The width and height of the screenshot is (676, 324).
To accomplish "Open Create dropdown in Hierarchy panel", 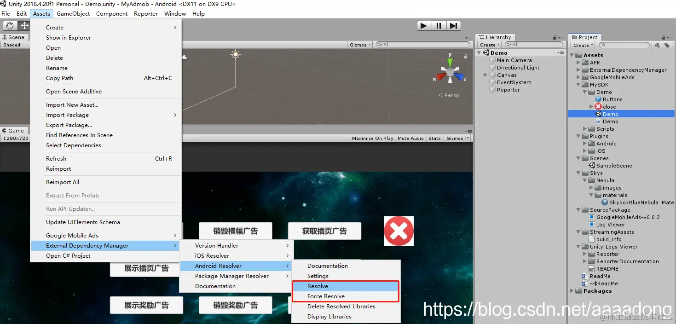I will click(x=490, y=45).
